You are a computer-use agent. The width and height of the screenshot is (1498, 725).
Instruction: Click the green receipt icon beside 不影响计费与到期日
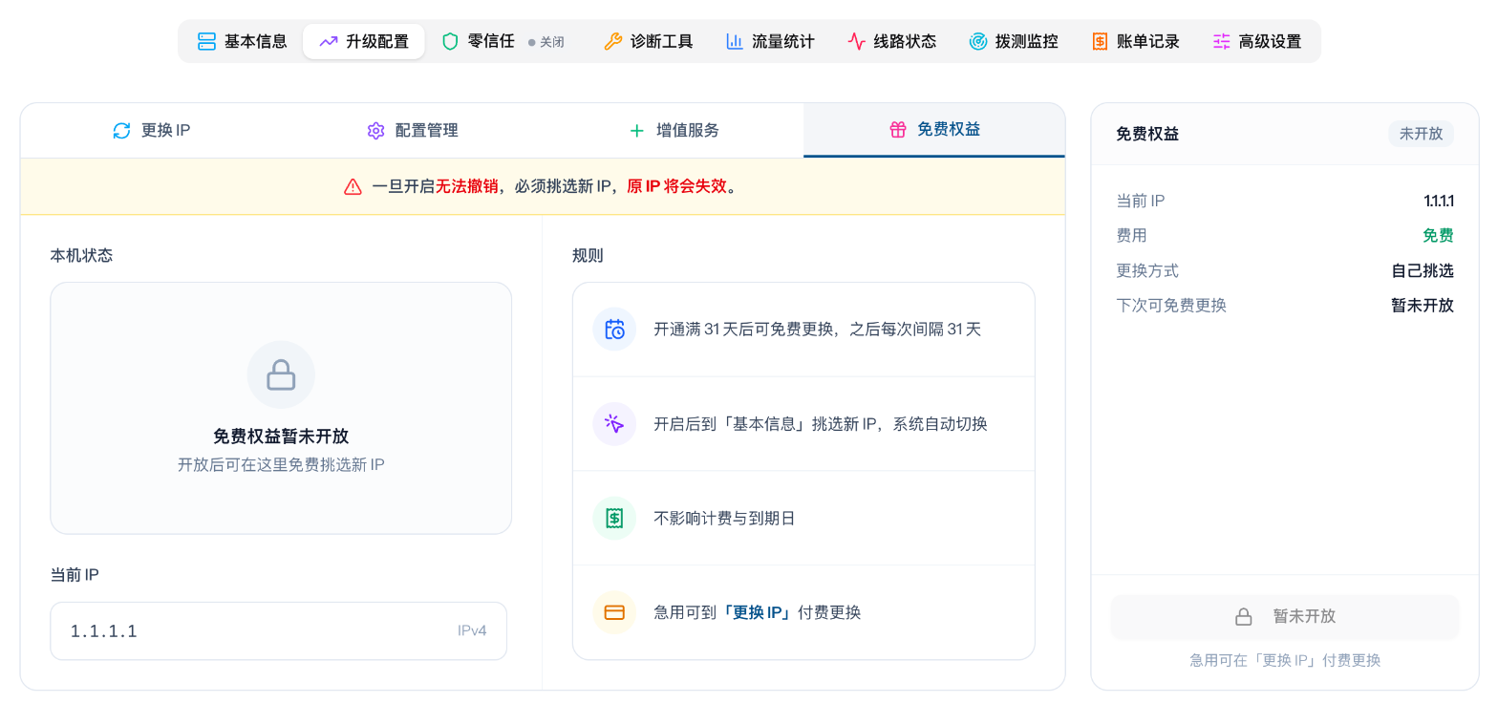[614, 518]
